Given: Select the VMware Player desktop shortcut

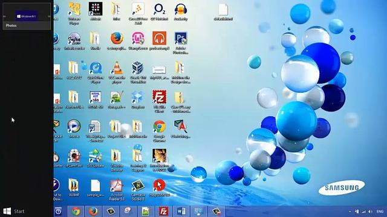Looking at the screenshot, I should click(74, 13).
